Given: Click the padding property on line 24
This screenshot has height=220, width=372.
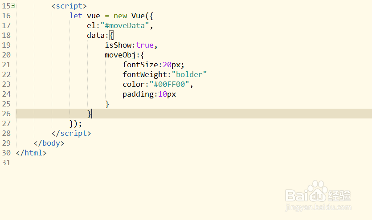Looking at the screenshot, I should 138,94.
